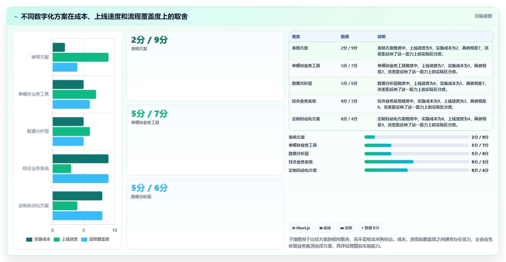
Task: Click the lightning icon beside the title
Action: pyautogui.click(x=16, y=17)
